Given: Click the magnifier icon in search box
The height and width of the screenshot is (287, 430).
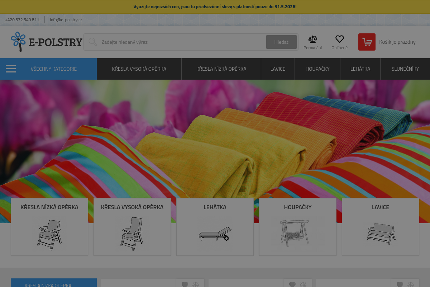Looking at the screenshot, I should [93, 42].
